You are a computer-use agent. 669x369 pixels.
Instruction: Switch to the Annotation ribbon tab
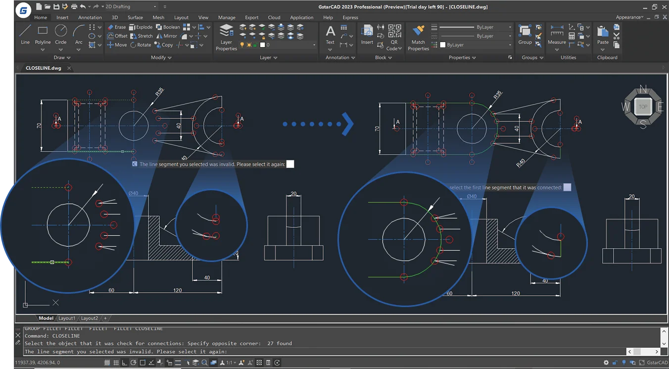tap(90, 17)
